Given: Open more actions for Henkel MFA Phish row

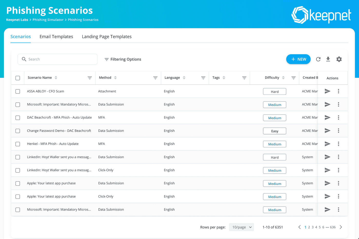Looking at the screenshot, I should coord(338,144).
